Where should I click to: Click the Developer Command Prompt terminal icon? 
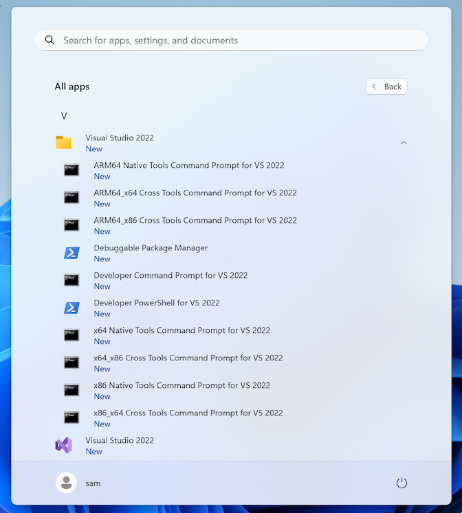coord(71,280)
